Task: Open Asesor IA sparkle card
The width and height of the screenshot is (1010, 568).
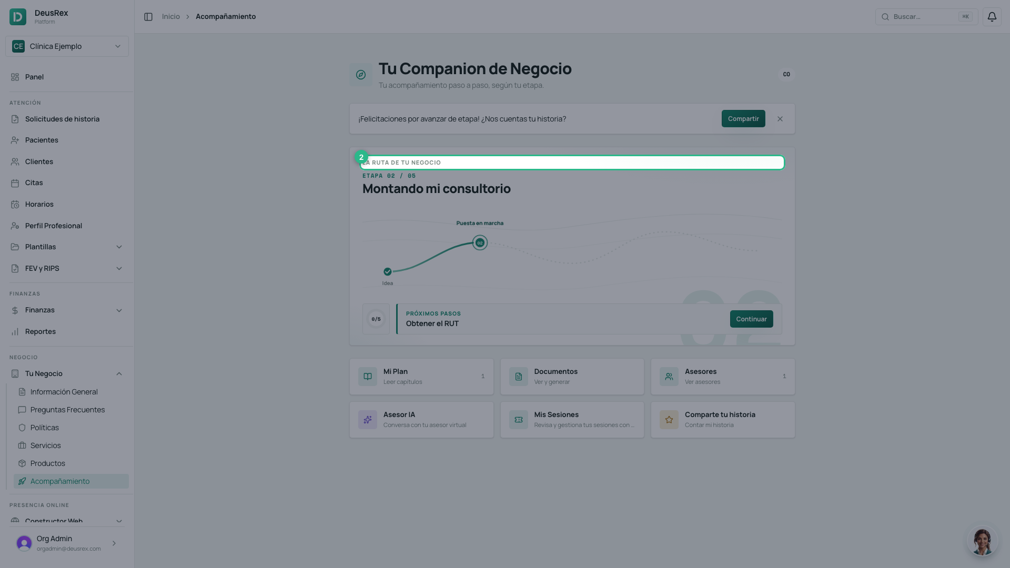Action: (x=421, y=420)
